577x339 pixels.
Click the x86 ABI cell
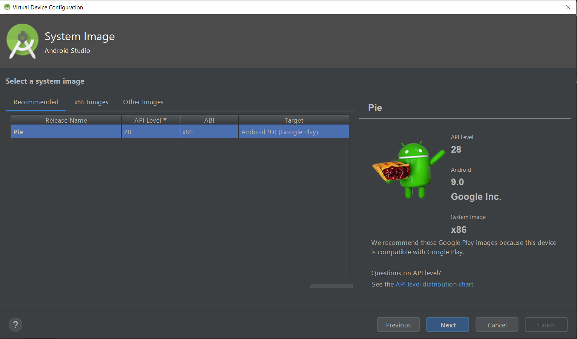click(209, 132)
